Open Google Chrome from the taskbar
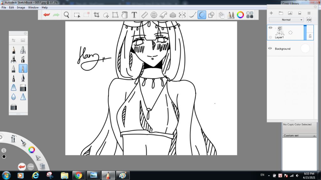The height and width of the screenshot is (180, 321). tap(78, 175)
